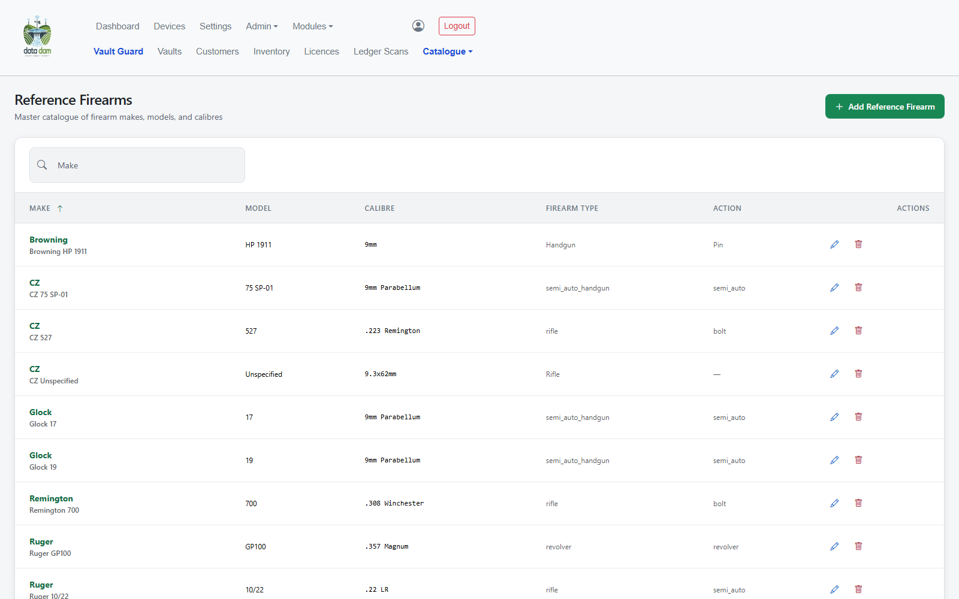Delete the Glock 19 entry
The width and height of the screenshot is (959, 599).
(x=858, y=460)
